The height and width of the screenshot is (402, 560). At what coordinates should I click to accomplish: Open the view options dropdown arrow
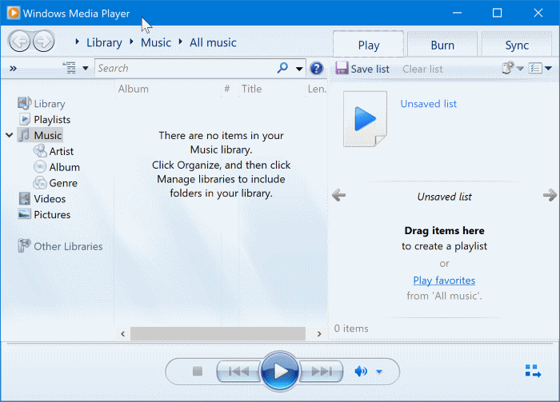[x=86, y=68]
